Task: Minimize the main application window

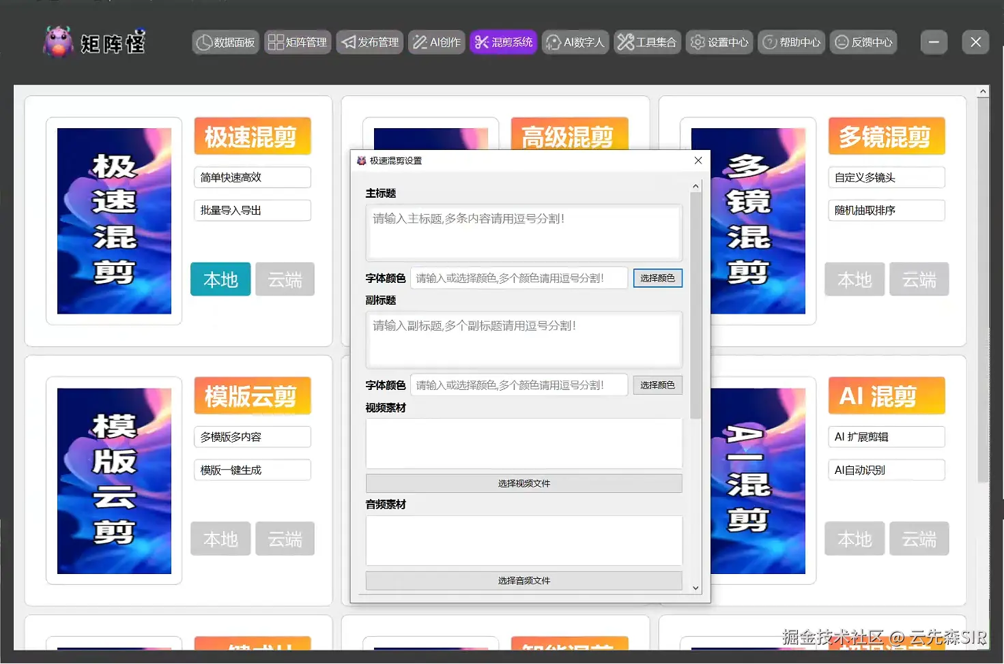Action: (x=934, y=42)
